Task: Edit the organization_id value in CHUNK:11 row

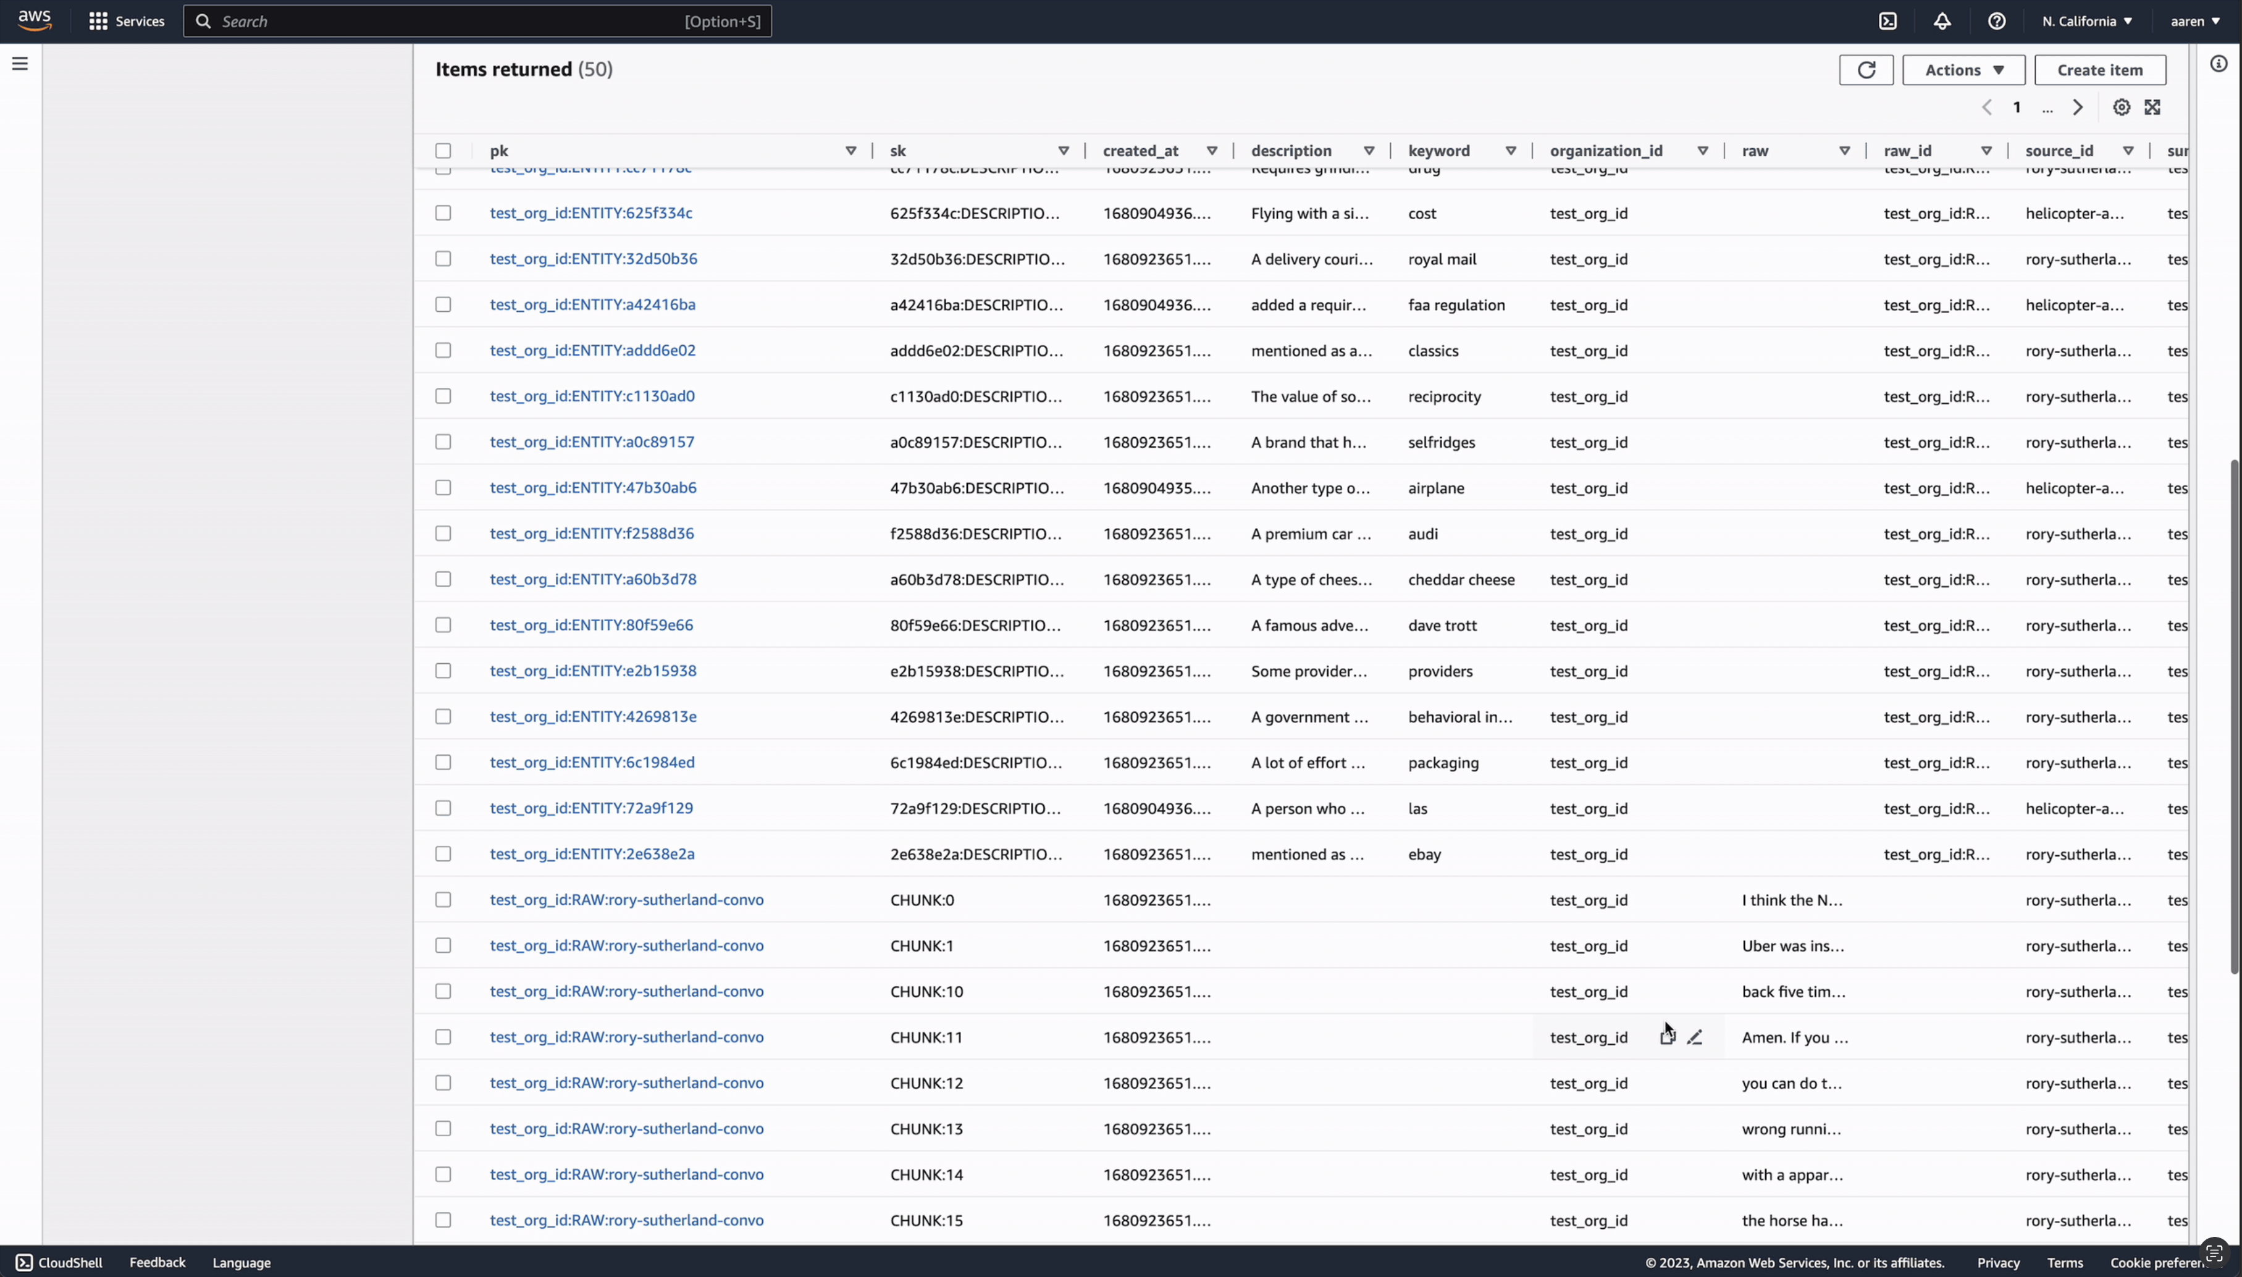Action: pos(1695,1037)
